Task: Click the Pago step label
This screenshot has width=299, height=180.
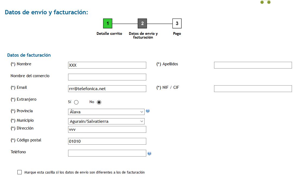Action: point(177,34)
